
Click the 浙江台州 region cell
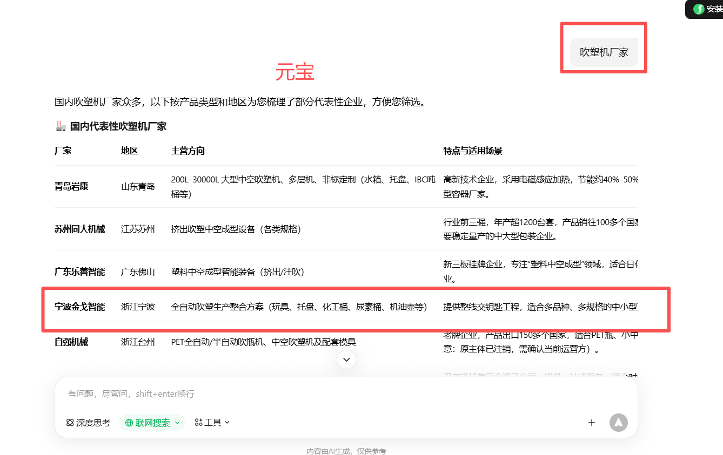[138, 342]
